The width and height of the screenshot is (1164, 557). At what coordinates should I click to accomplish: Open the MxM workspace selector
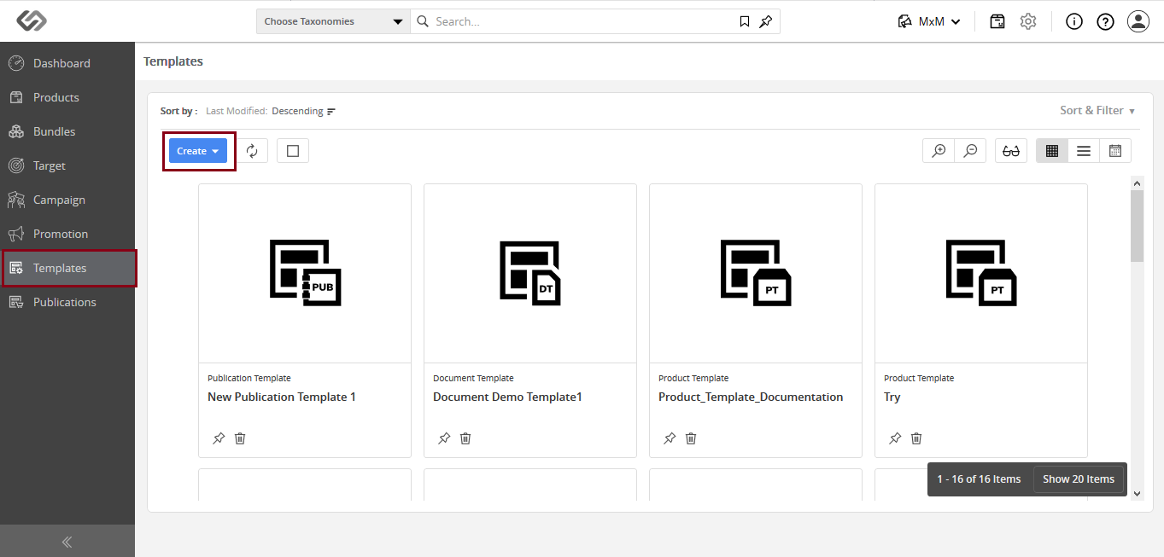[929, 21]
